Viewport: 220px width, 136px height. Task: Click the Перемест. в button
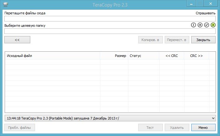(177, 40)
